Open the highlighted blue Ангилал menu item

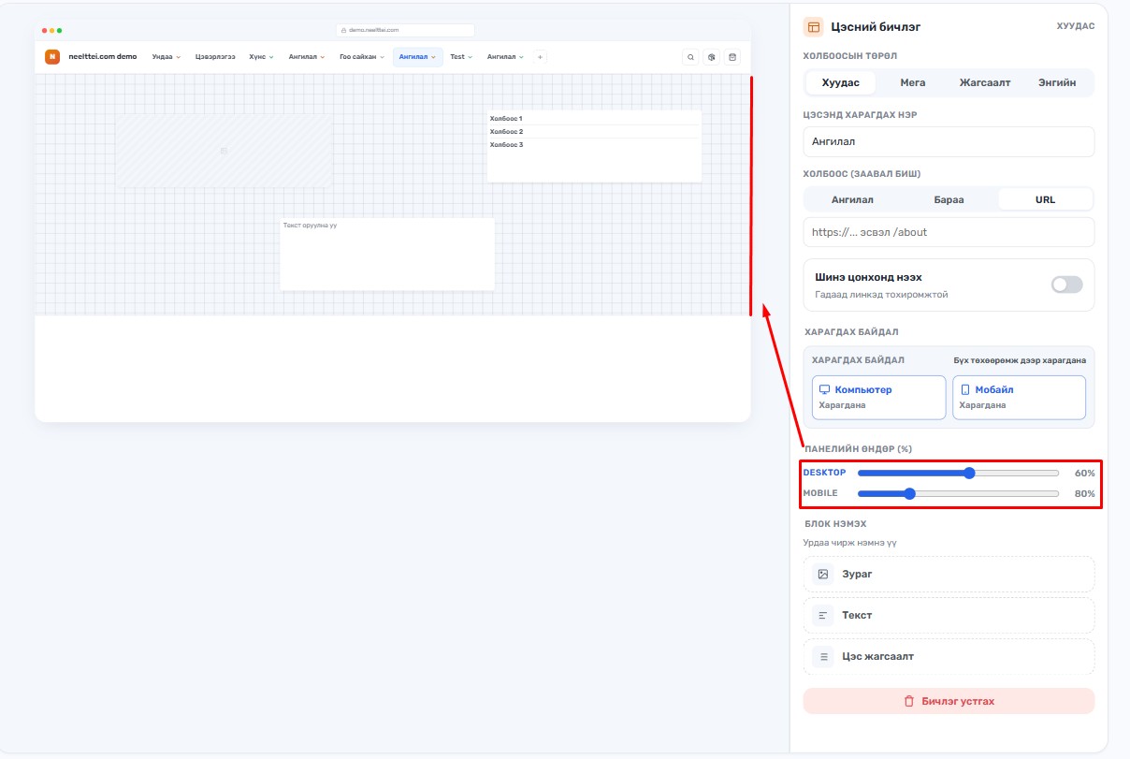(x=417, y=57)
